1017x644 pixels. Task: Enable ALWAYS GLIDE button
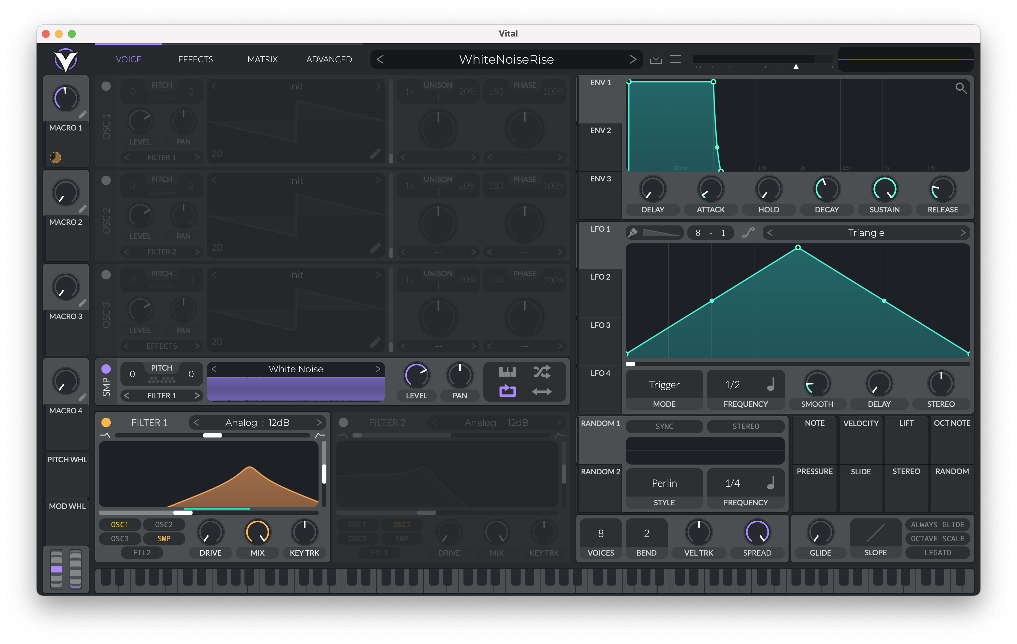tap(937, 525)
